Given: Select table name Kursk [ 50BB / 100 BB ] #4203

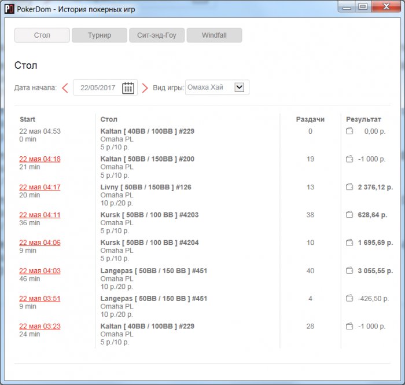Looking at the screenshot, I should [149, 215].
